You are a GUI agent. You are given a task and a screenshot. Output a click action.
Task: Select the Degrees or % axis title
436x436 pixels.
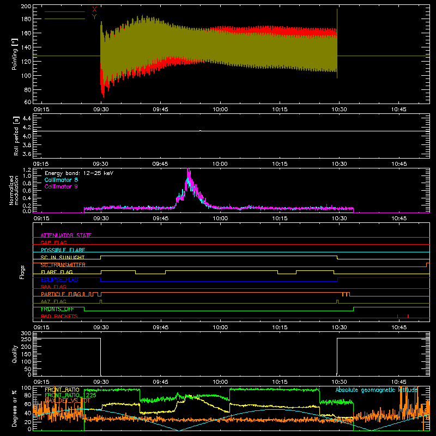click(x=14, y=409)
